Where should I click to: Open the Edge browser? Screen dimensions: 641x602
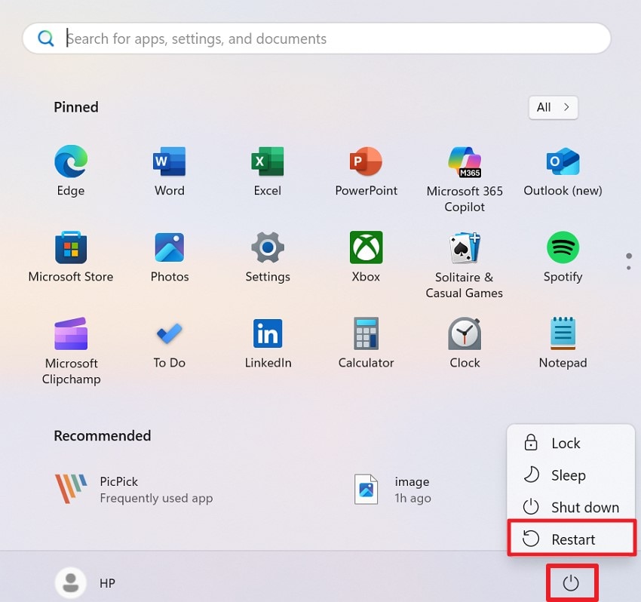(71, 171)
